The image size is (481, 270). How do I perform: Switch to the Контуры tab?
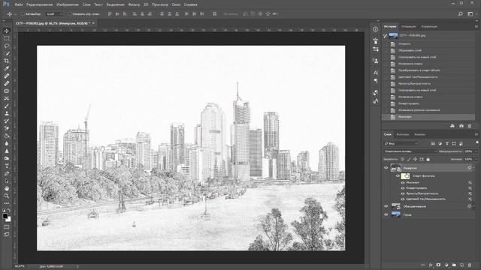click(403, 134)
